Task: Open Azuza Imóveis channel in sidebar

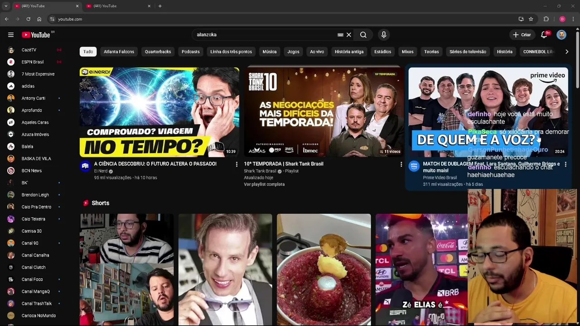Action: pyautogui.click(x=34, y=134)
